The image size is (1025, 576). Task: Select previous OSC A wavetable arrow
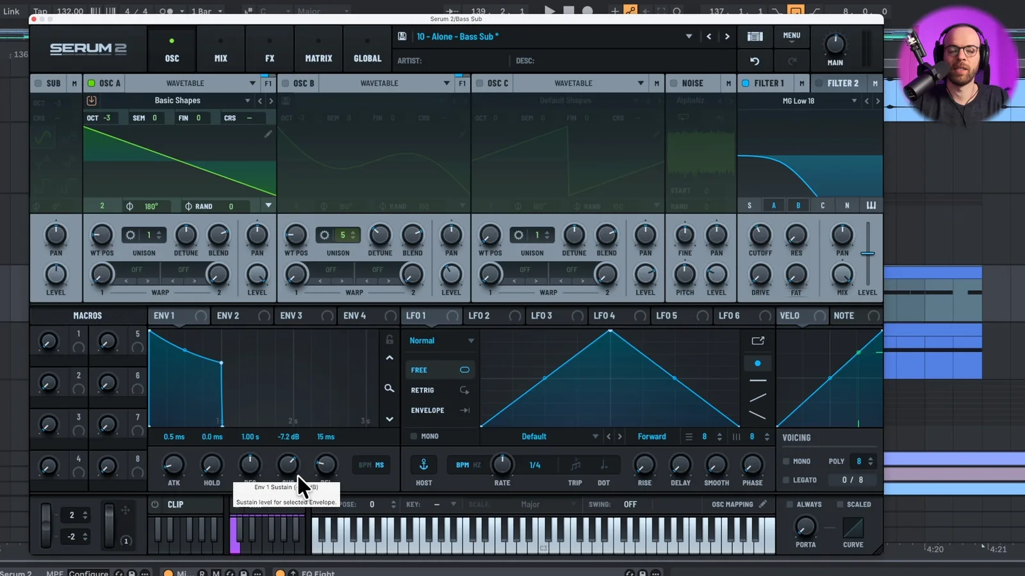click(x=259, y=101)
